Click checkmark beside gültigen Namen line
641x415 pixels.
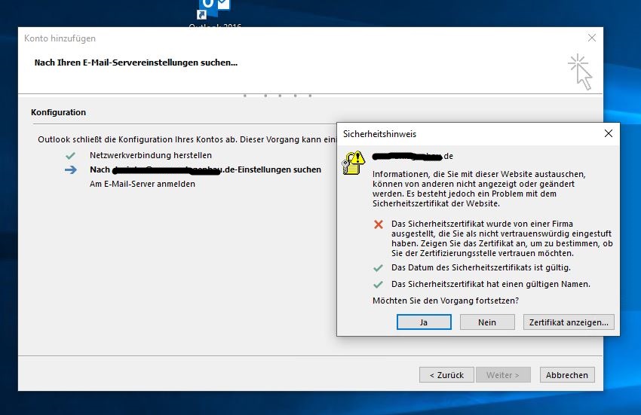[378, 284]
